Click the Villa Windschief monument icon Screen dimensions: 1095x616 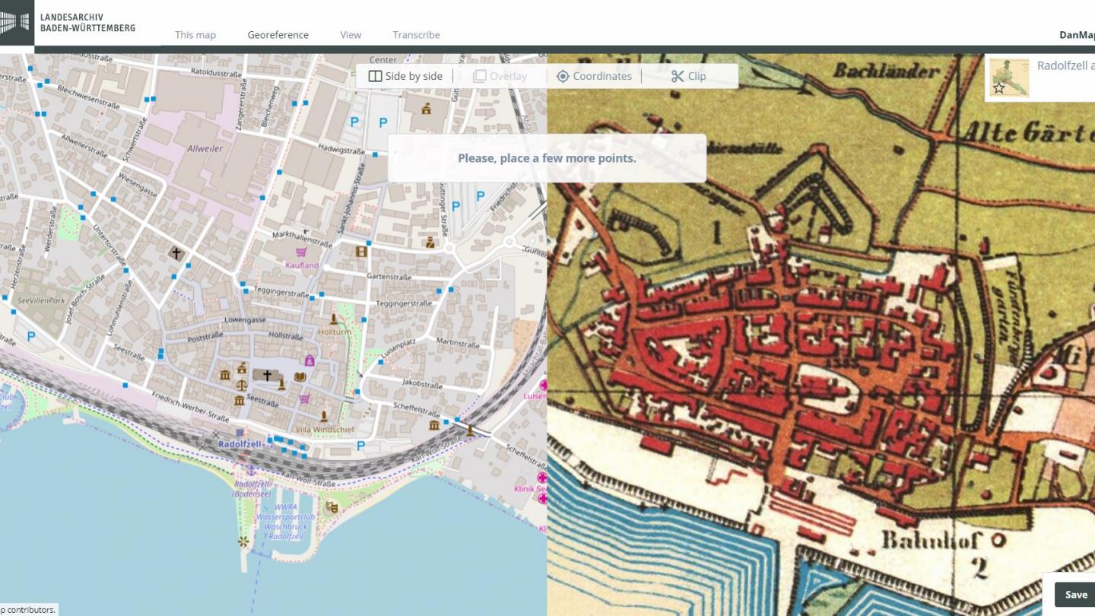pyautogui.click(x=324, y=416)
